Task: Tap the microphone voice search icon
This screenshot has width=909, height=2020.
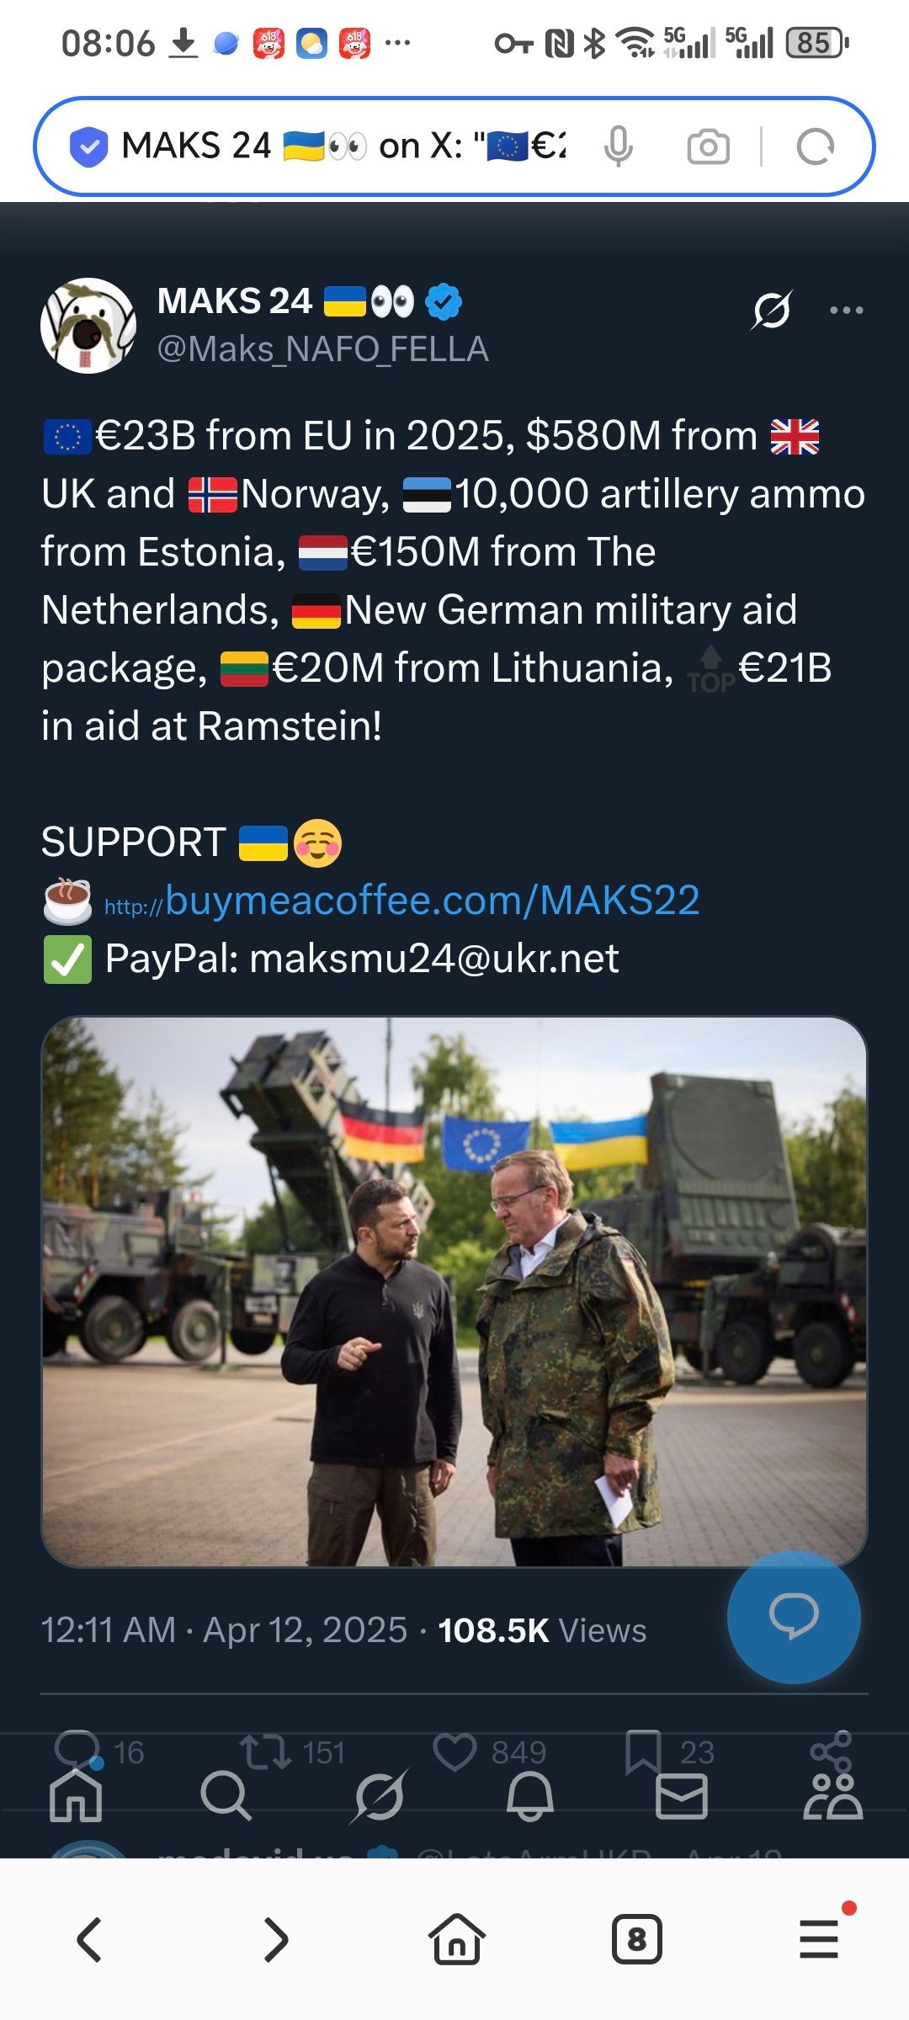Action: tap(619, 146)
